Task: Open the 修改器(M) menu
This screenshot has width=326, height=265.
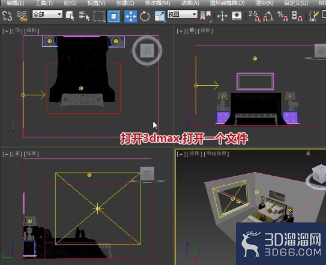Action: tap(157, 3)
